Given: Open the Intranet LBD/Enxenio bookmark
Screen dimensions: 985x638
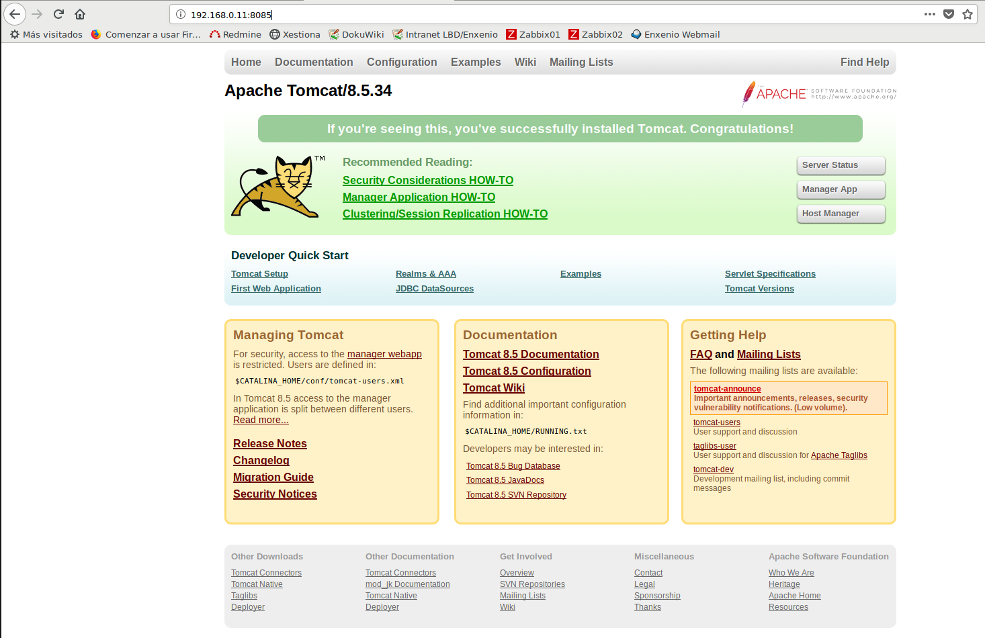Looking at the screenshot, I should tap(445, 34).
